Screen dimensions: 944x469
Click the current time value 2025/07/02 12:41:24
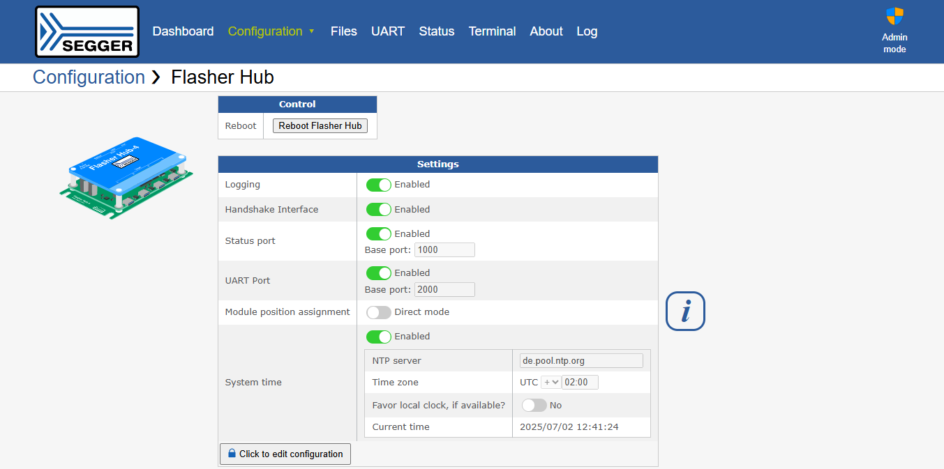click(x=569, y=426)
